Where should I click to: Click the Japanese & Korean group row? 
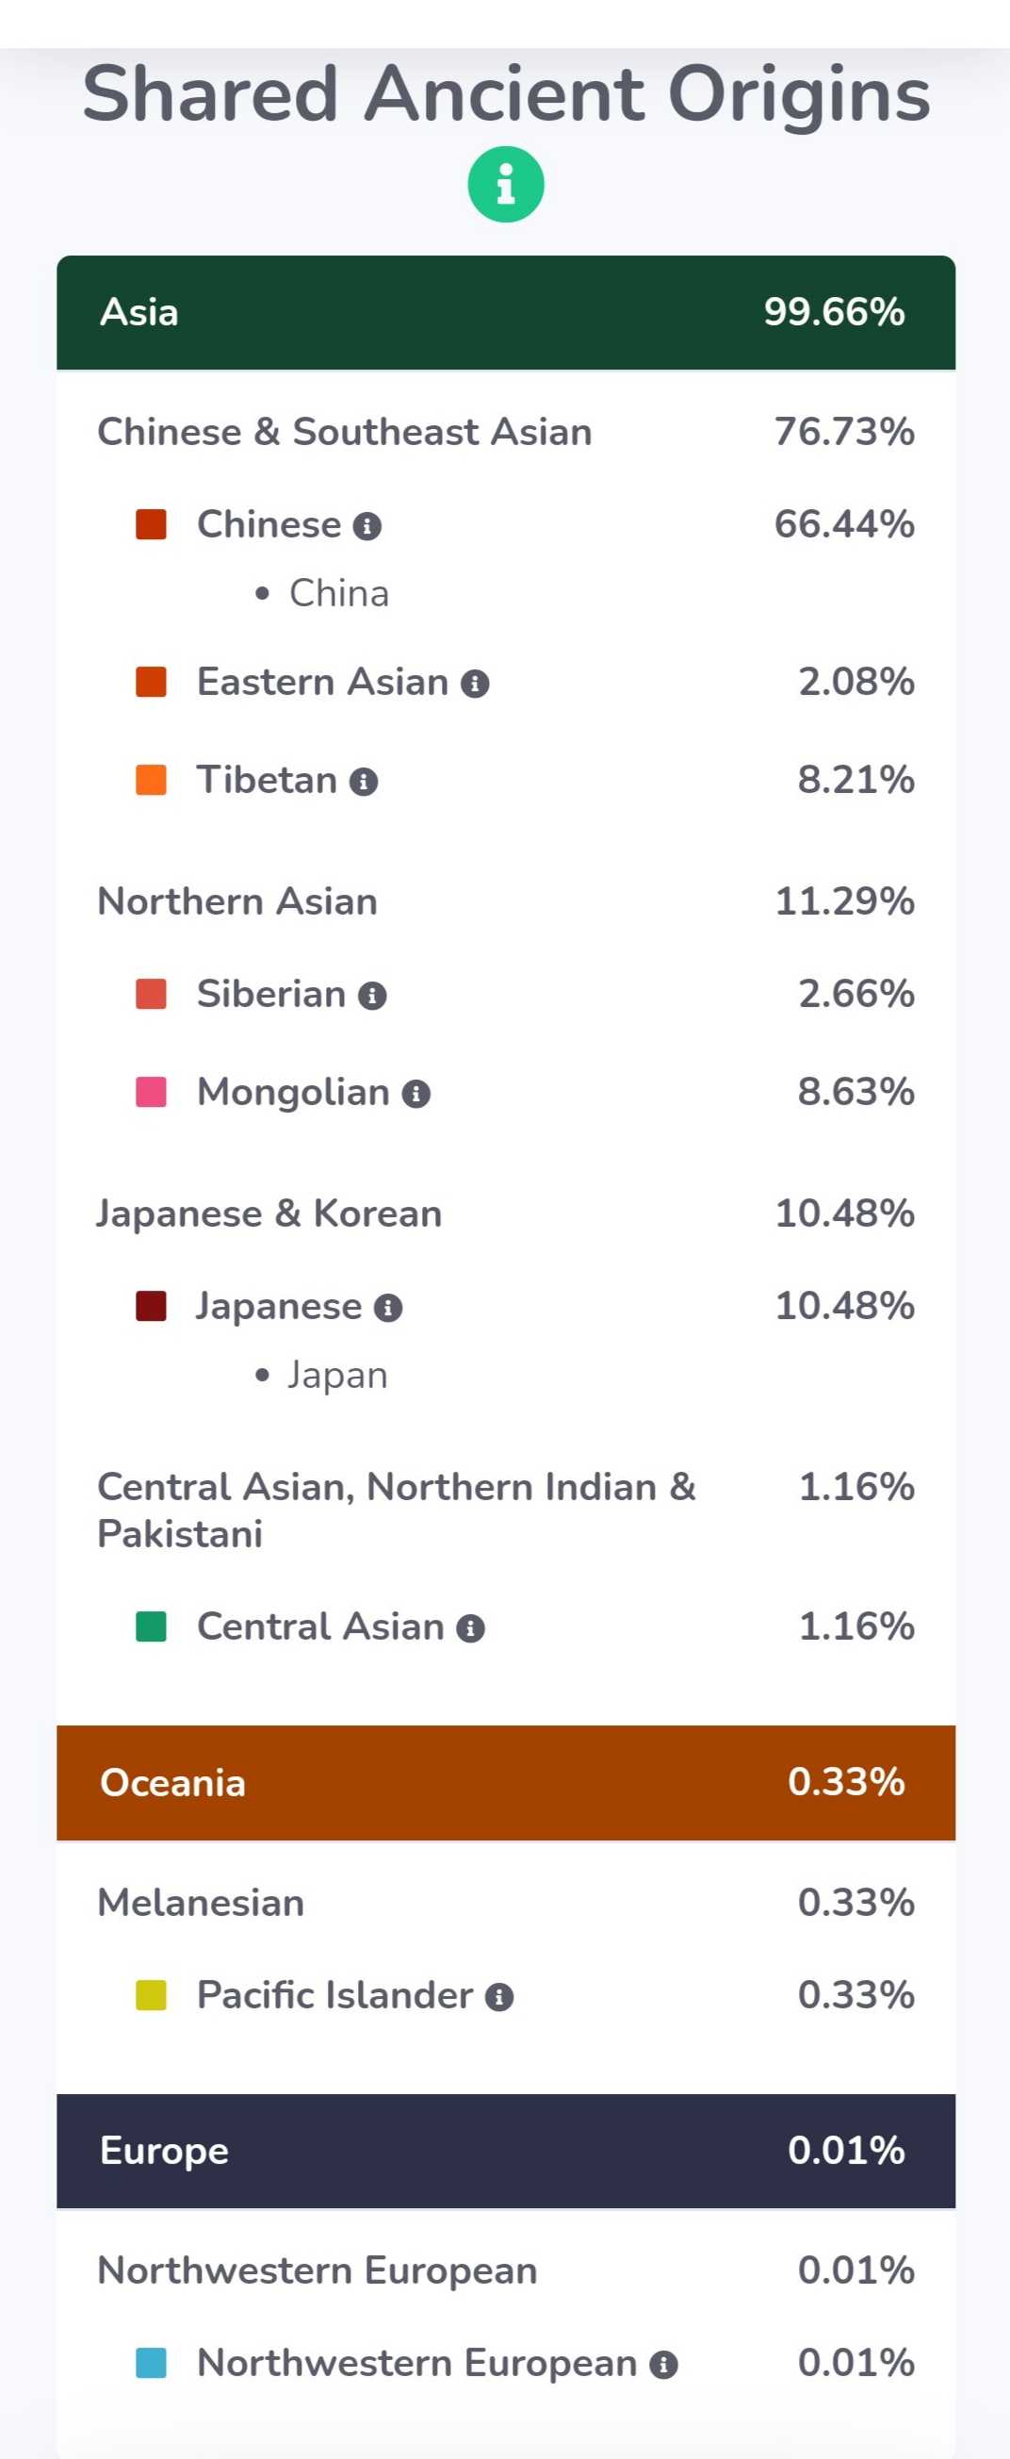pos(506,1213)
